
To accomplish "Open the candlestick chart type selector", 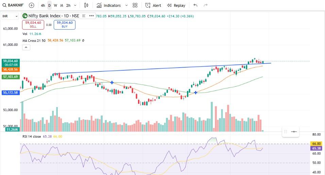I will [86, 5].
